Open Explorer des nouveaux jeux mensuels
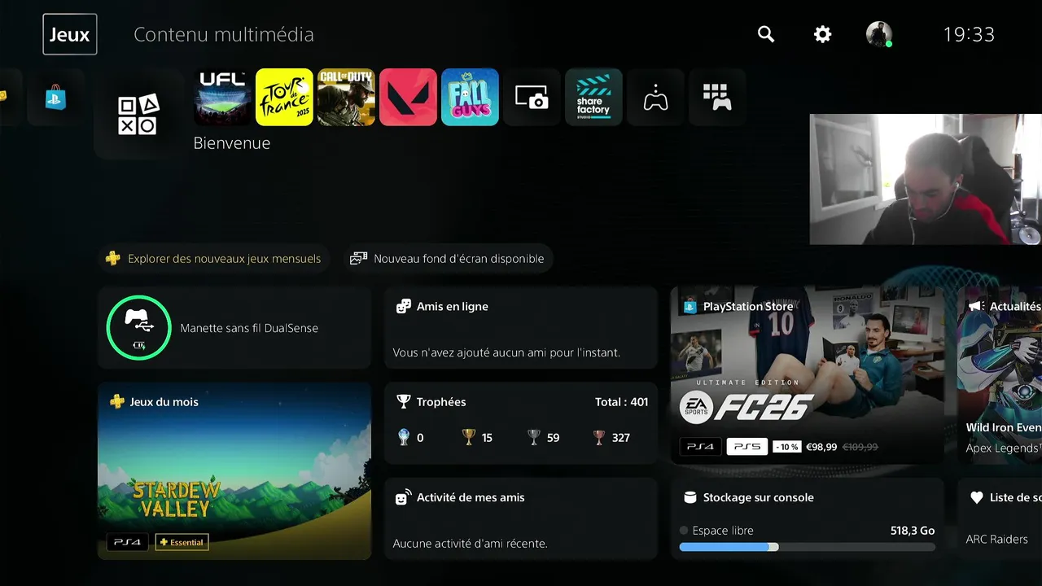The width and height of the screenshot is (1042, 586). 214,259
